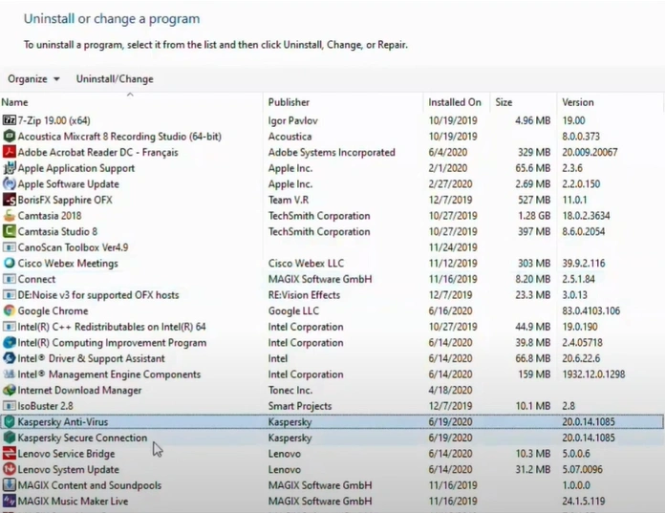665x513 pixels.
Task: Click the Cisco Webex Meetings icon
Action: (9, 264)
